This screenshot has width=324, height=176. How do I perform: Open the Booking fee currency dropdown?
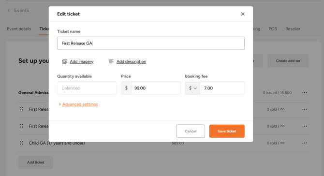pos(192,88)
